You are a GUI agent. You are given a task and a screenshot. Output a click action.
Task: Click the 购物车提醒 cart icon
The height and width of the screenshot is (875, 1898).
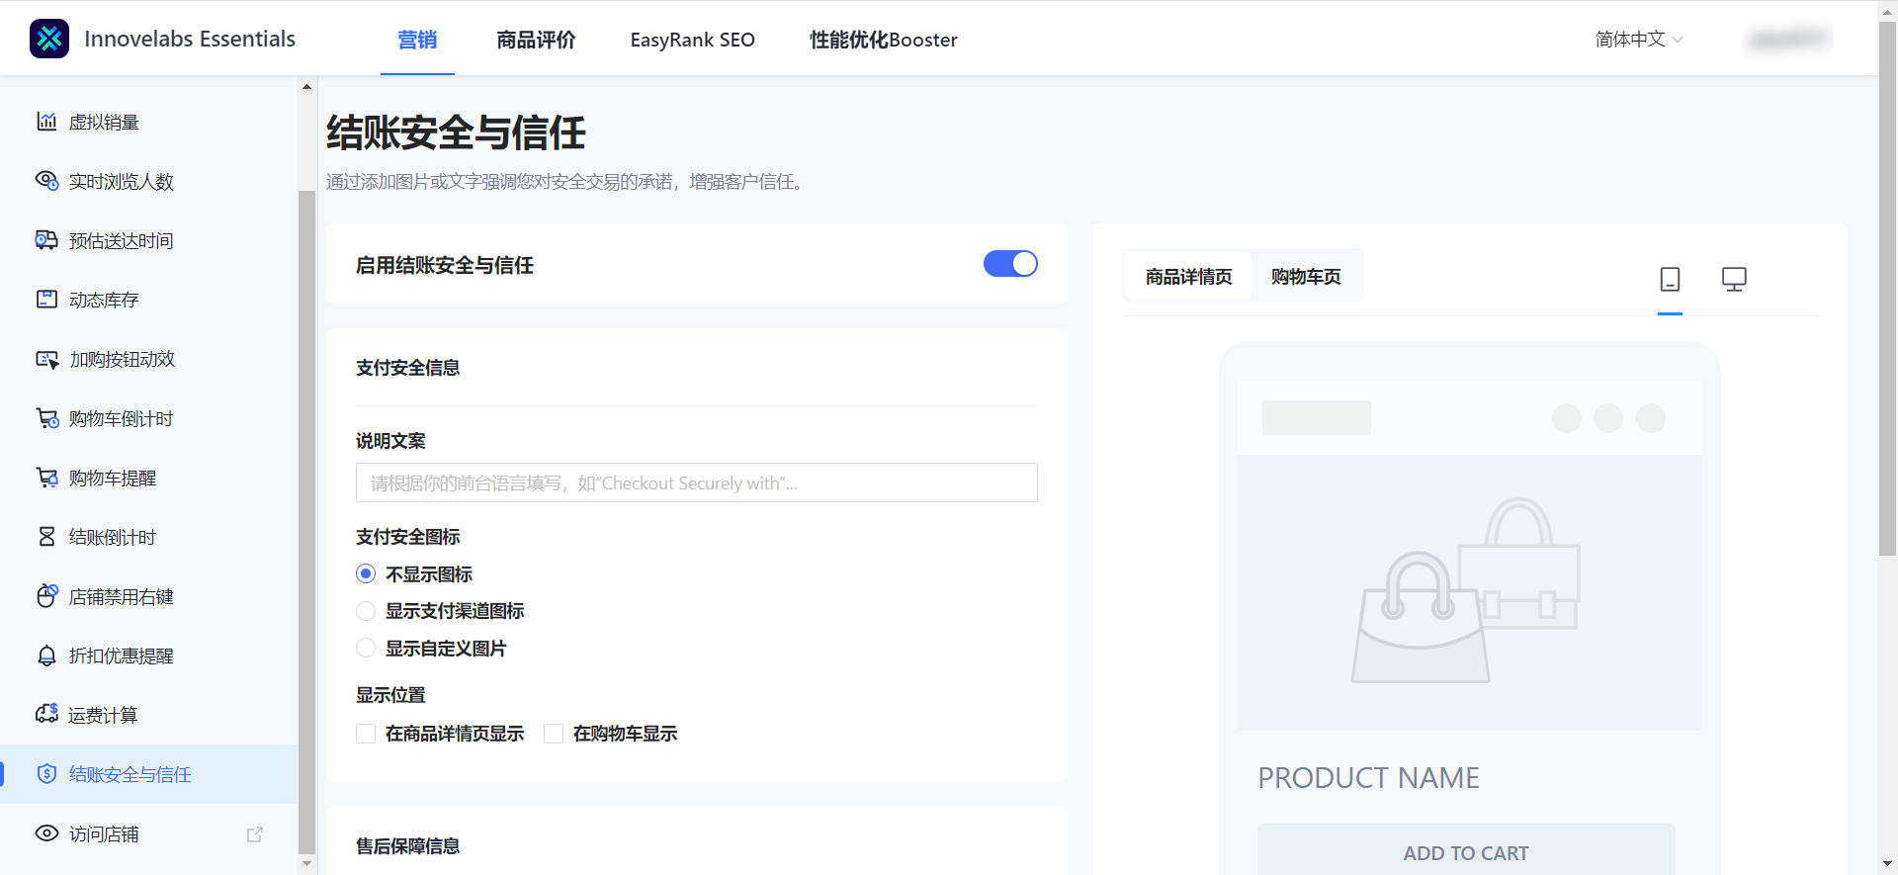click(46, 478)
